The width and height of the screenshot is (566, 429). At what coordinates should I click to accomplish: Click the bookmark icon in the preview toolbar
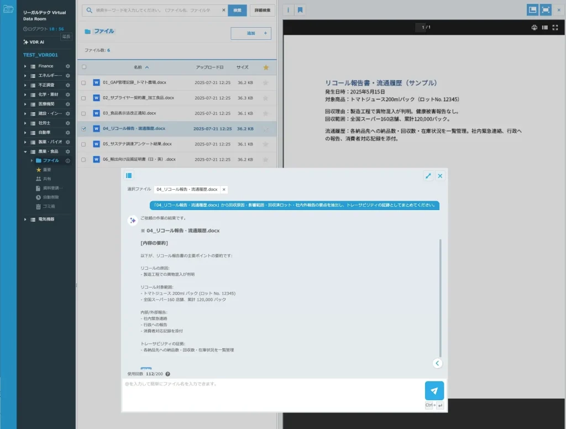tap(300, 10)
